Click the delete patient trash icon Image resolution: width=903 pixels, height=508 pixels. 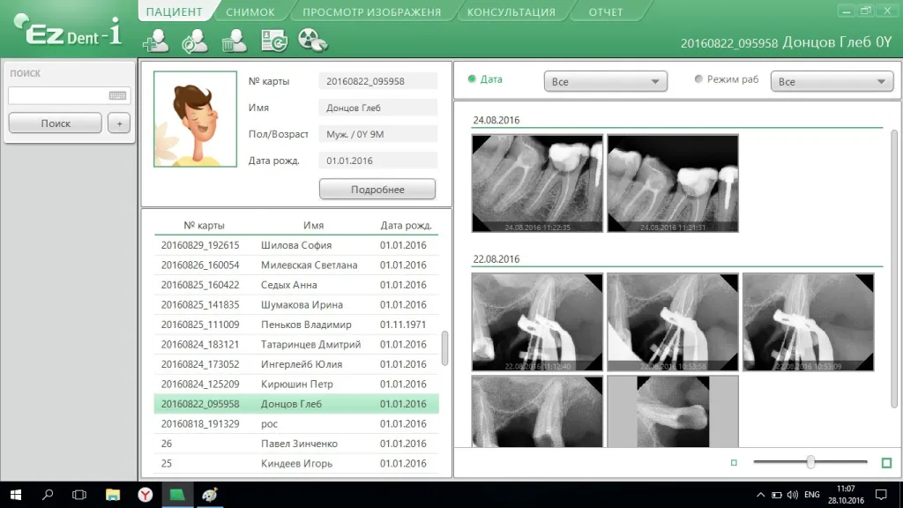[x=234, y=41]
